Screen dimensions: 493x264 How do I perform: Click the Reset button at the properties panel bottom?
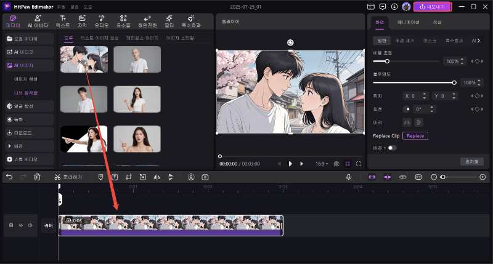click(471, 161)
